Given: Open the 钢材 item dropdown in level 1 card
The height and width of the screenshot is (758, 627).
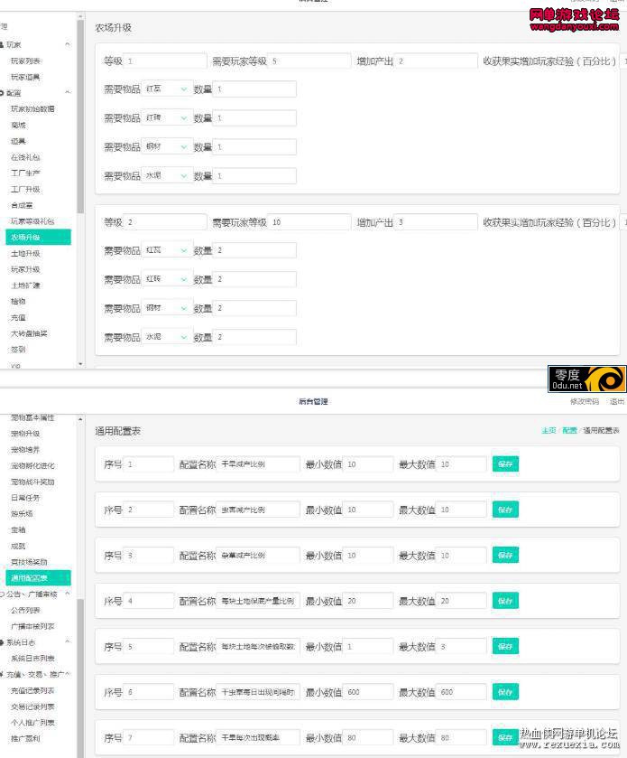Looking at the screenshot, I should pos(167,147).
